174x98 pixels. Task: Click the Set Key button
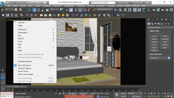coord(123,96)
